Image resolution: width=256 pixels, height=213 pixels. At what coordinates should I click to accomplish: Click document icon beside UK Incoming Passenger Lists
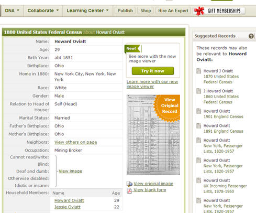199,180
